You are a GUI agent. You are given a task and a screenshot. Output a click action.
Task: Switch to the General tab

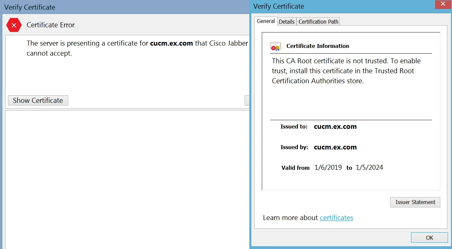coord(266,21)
